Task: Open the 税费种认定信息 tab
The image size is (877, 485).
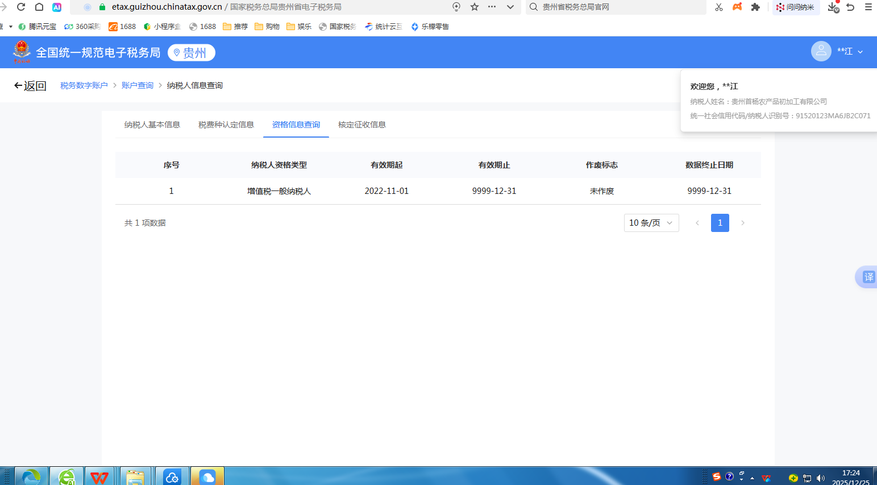Action: point(226,125)
